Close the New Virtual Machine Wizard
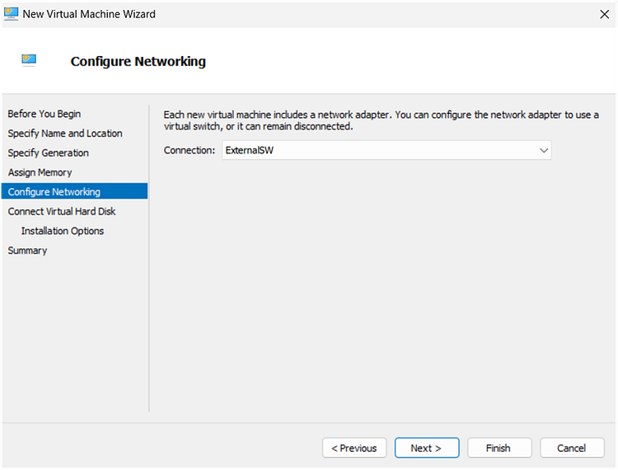The image size is (618, 470). coord(604,15)
